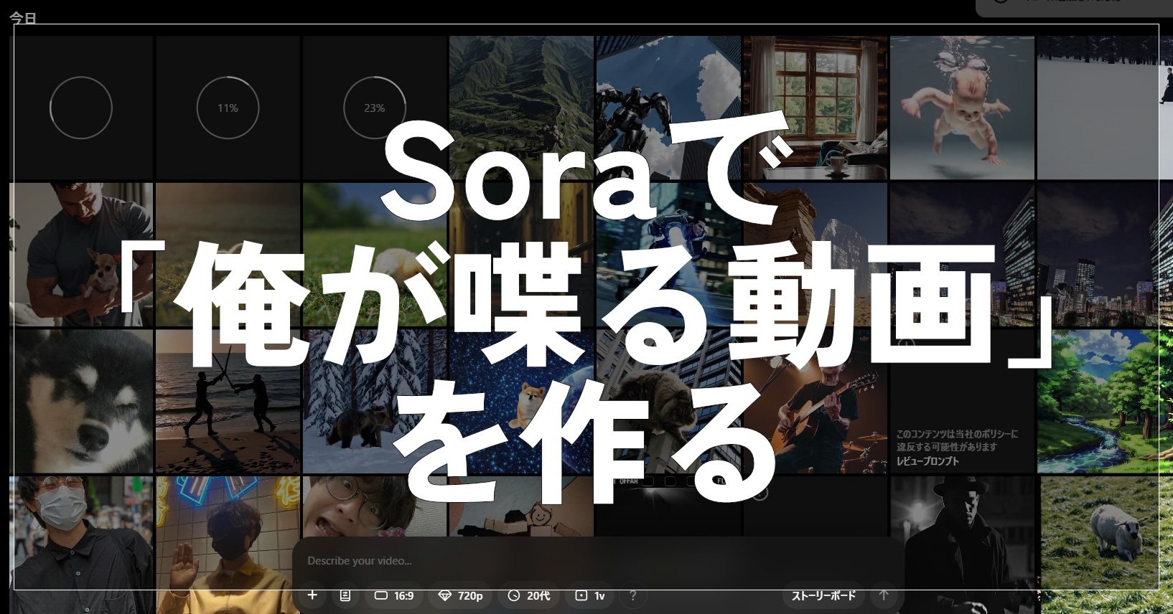Click the plus icon to attach media
1173x614 pixels.
pyautogui.click(x=312, y=595)
